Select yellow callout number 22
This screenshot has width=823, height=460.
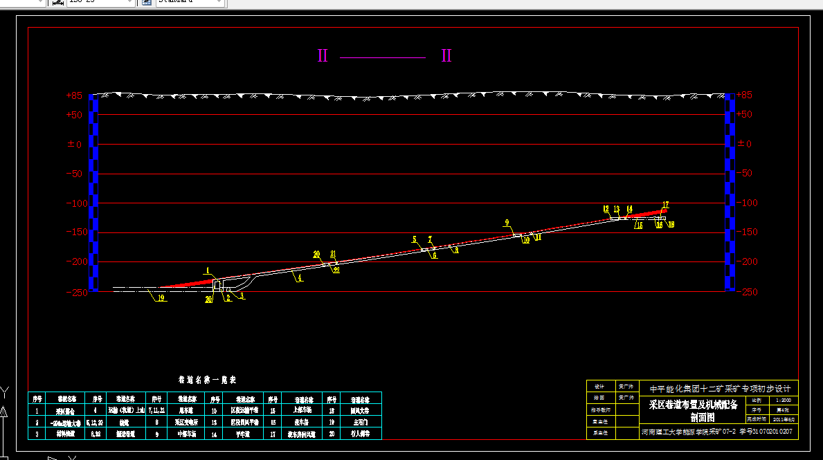pyautogui.click(x=336, y=270)
